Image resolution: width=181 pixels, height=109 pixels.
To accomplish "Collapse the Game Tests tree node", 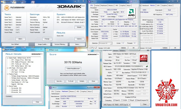I will pyautogui.click(x=8, y=58).
